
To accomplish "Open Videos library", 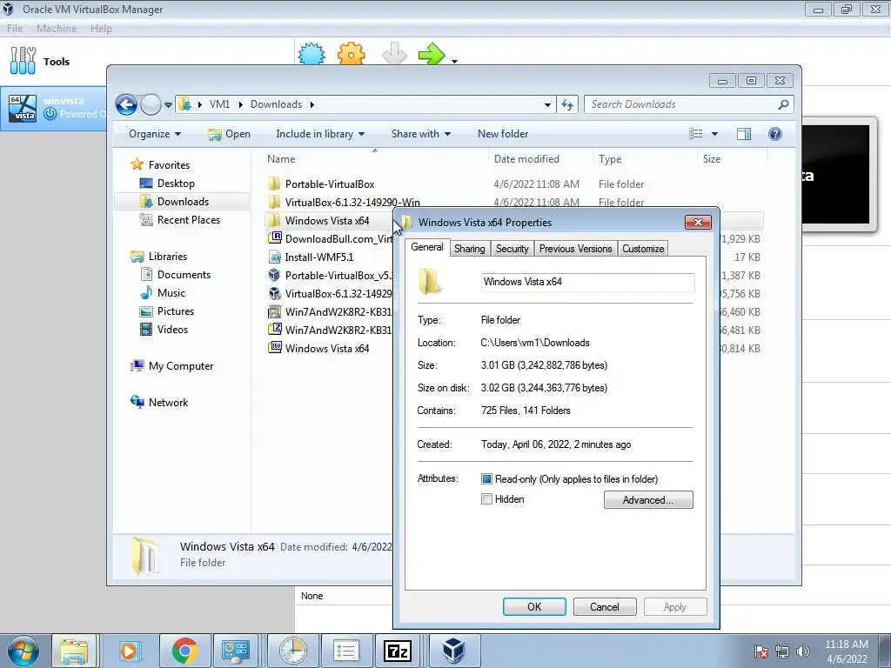I will (x=172, y=330).
